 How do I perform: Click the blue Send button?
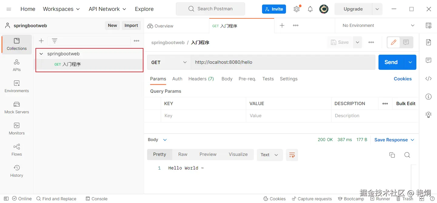click(391, 62)
